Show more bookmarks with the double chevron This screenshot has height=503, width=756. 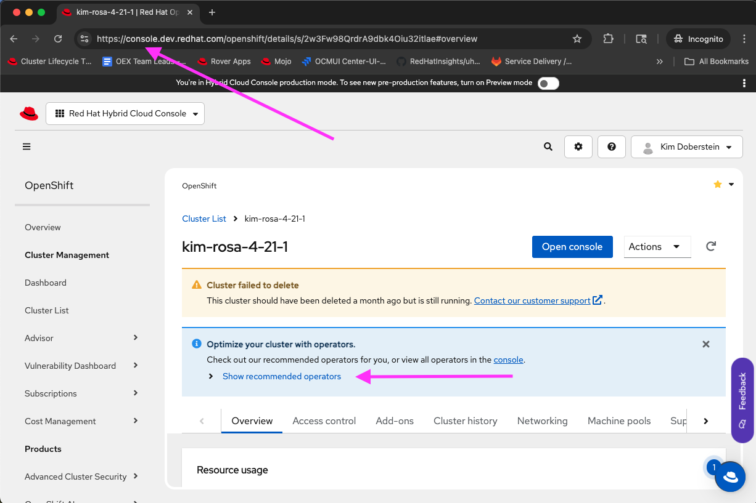point(660,61)
